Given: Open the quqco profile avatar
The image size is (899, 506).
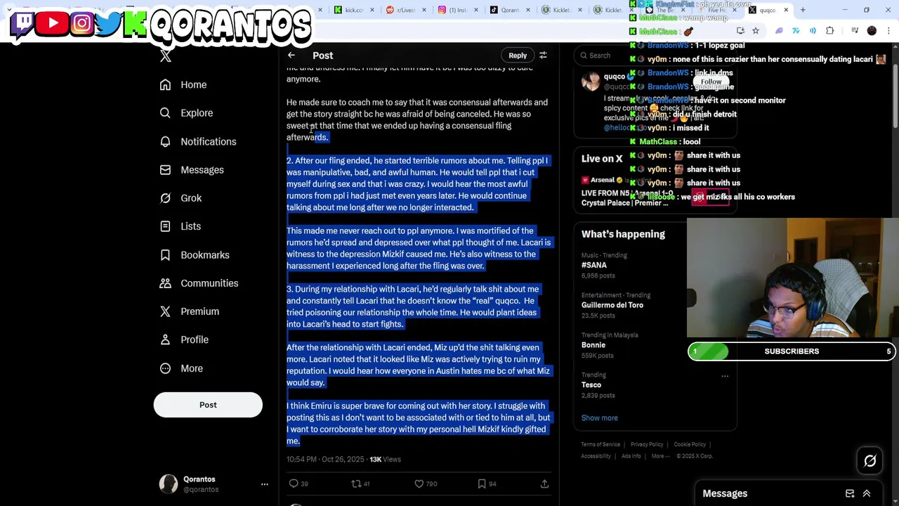Looking at the screenshot, I should coord(591,82).
